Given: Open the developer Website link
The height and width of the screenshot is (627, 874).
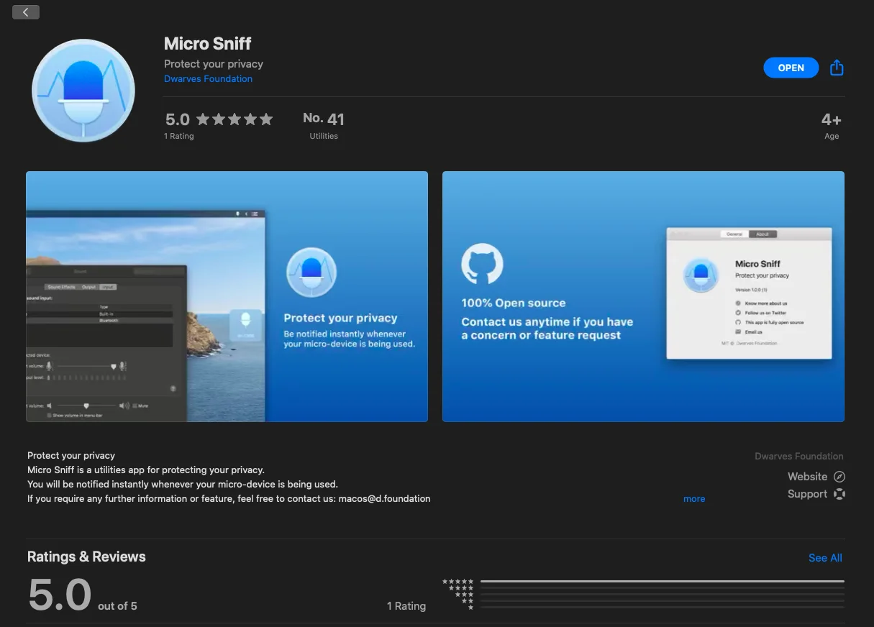Looking at the screenshot, I should click(x=816, y=476).
